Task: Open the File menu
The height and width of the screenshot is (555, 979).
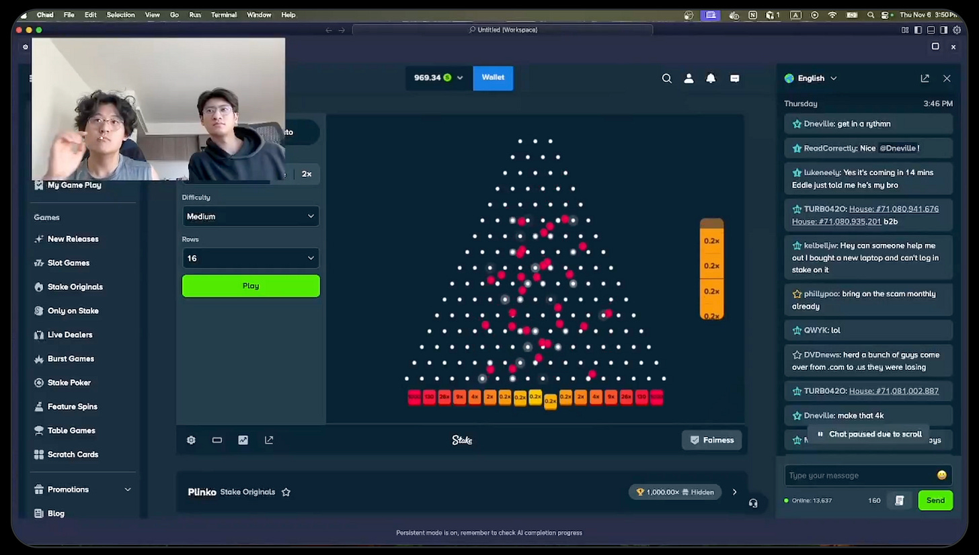Action: (69, 15)
